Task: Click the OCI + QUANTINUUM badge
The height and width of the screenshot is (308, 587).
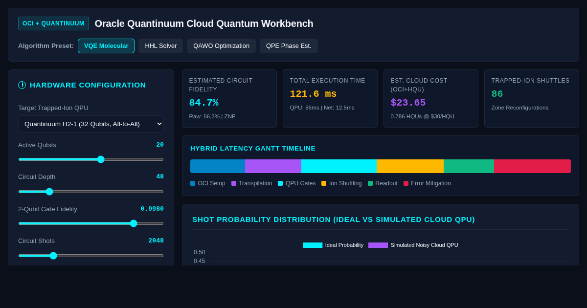Action: (53, 23)
